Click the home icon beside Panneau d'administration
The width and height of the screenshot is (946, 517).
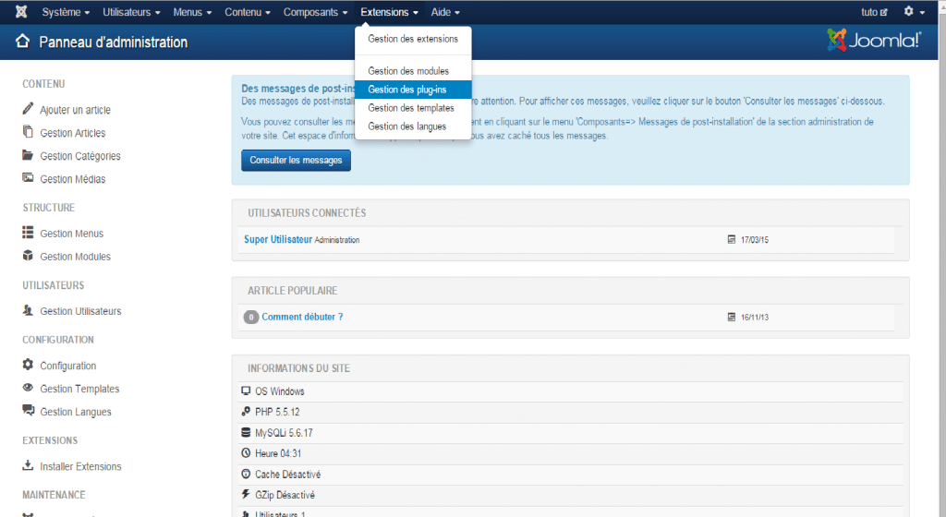click(x=23, y=42)
